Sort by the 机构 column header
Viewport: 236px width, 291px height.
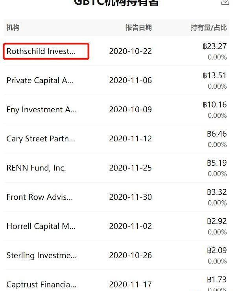[13, 27]
